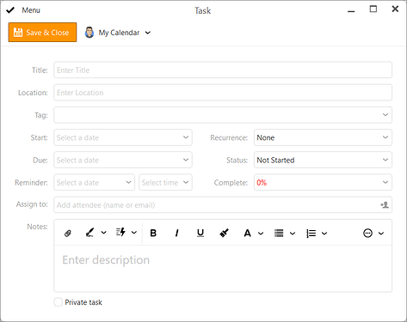The image size is (407, 322).
Task: Open the Menu item in the title bar
Action: 31,10
